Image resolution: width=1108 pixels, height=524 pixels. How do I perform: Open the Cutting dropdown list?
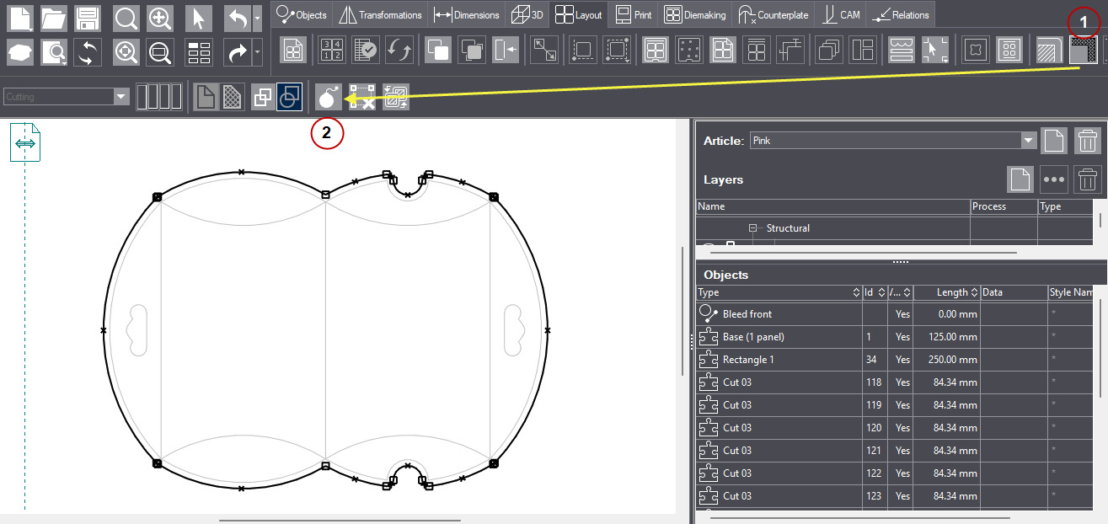[121, 97]
